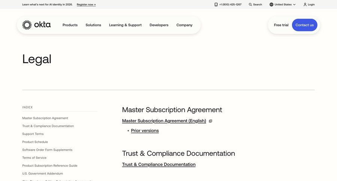Follow the Register now link
This screenshot has height=181, width=337.
tap(86, 4)
